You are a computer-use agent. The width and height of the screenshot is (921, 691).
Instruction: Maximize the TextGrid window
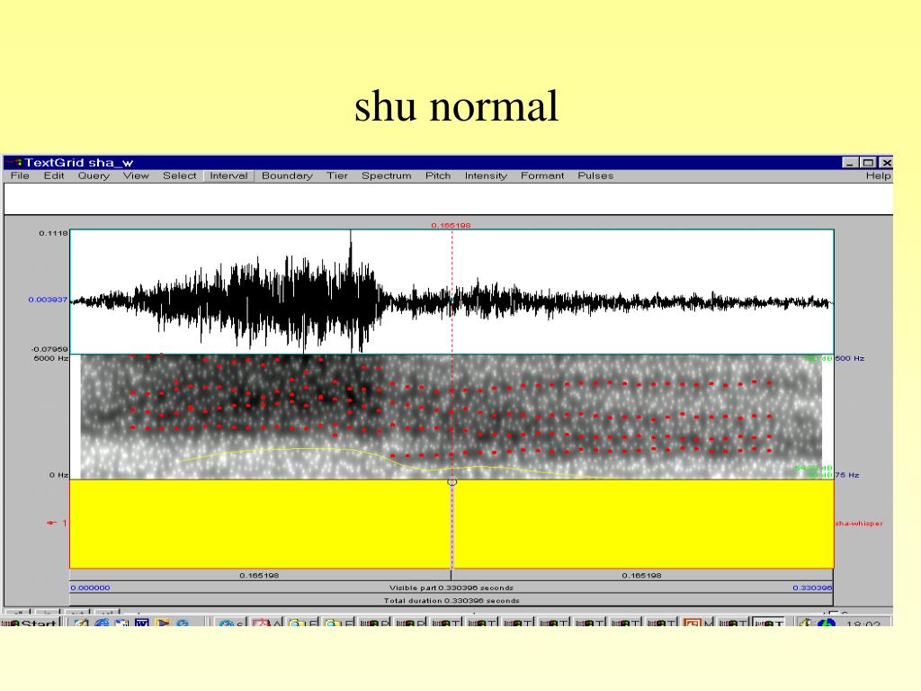pos(868,163)
